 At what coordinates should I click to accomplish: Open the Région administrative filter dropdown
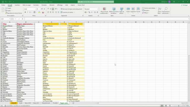(x=34, y=24)
